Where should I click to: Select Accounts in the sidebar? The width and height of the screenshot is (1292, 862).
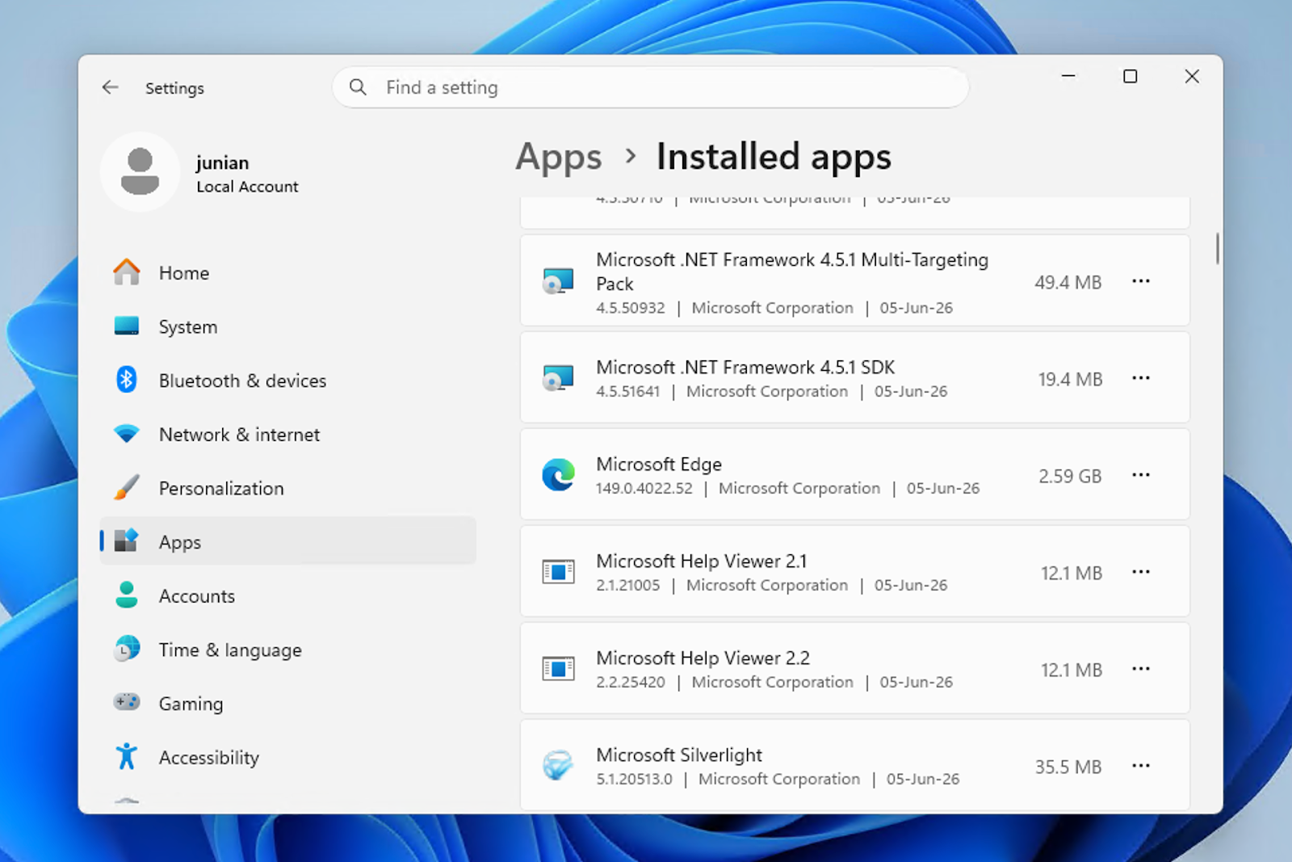(287, 596)
